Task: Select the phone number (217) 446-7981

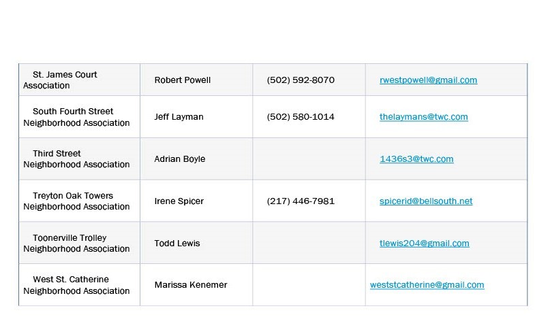Action: [301, 201]
